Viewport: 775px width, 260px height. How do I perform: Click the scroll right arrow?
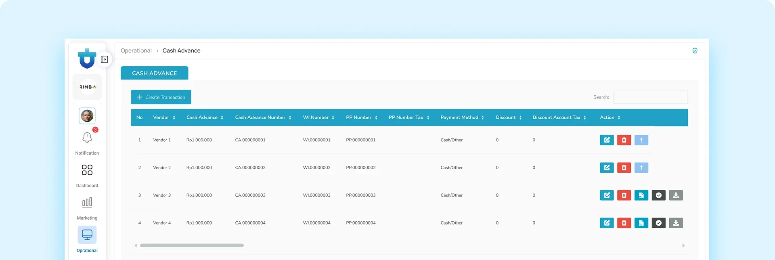click(683, 245)
